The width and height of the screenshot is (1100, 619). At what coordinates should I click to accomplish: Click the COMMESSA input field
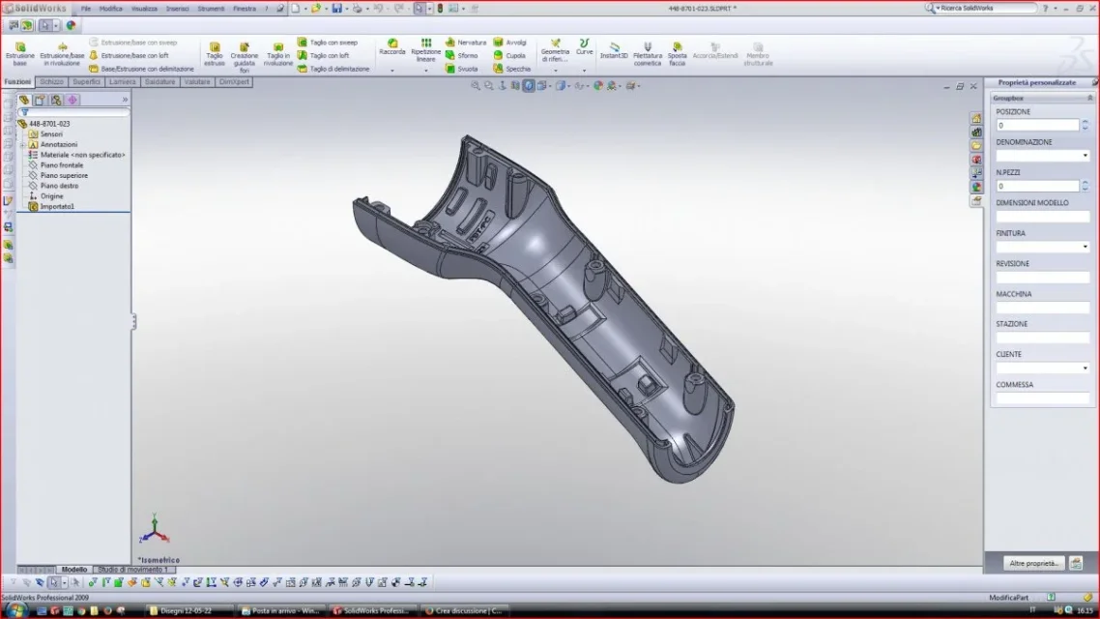[1042, 398]
